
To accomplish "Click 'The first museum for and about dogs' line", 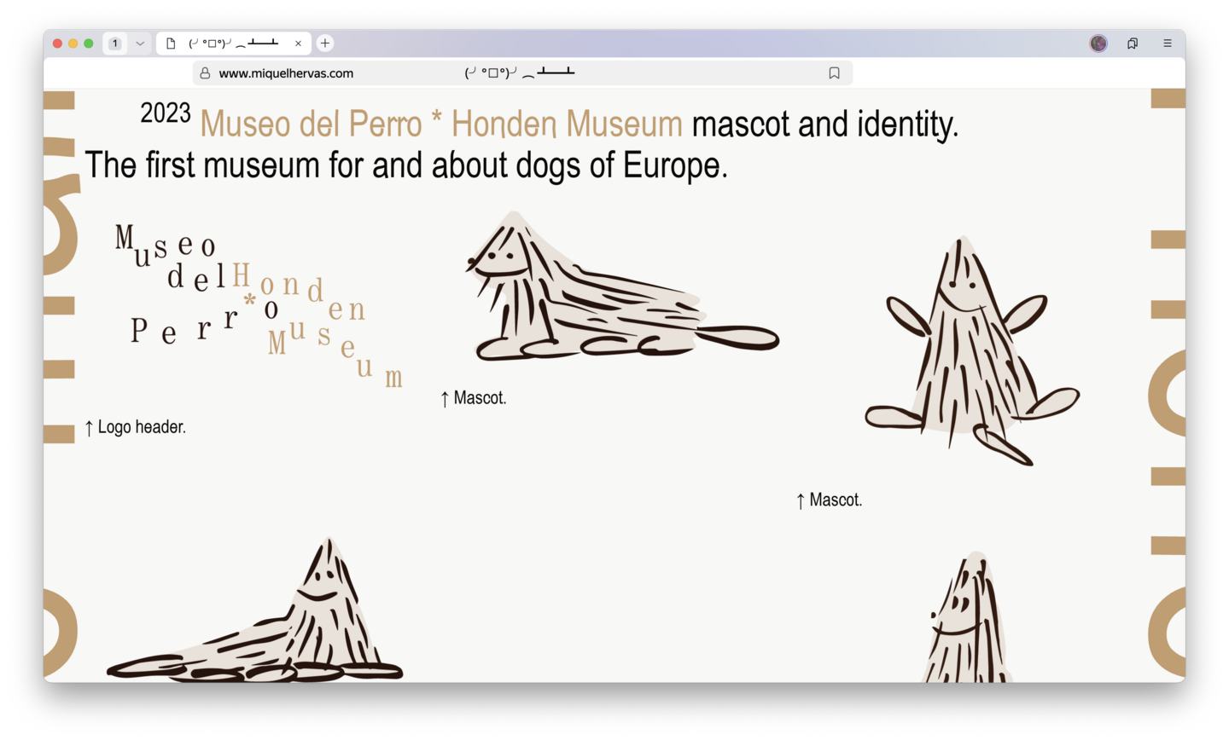I will [406, 165].
